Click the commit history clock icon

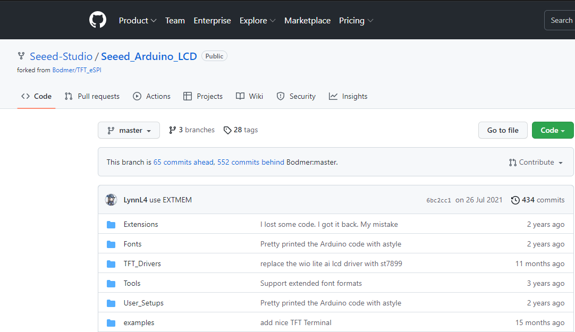[515, 200]
